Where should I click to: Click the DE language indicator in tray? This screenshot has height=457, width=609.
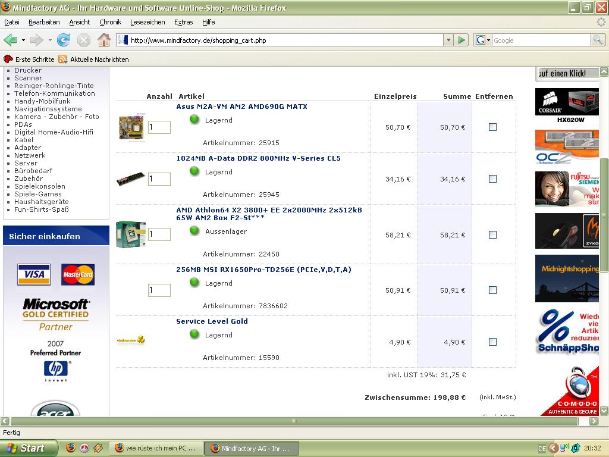pyautogui.click(x=542, y=449)
